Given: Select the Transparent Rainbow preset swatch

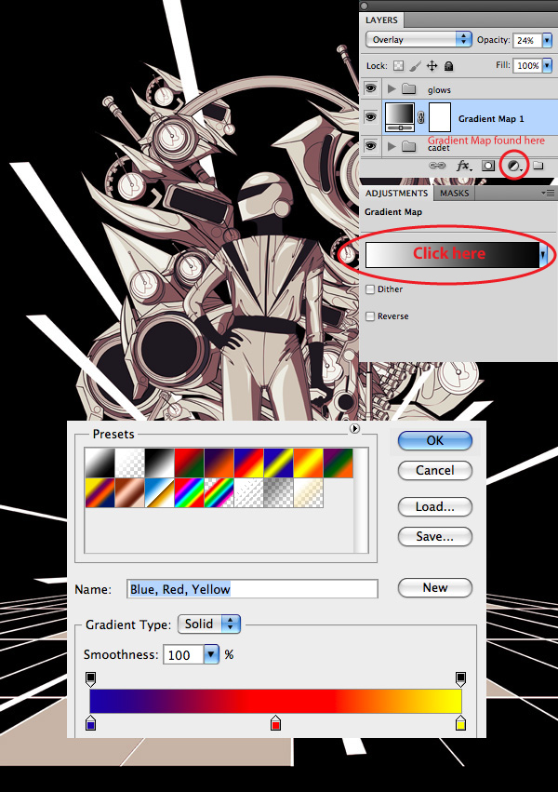Looking at the screenshot, I should 219,492.
